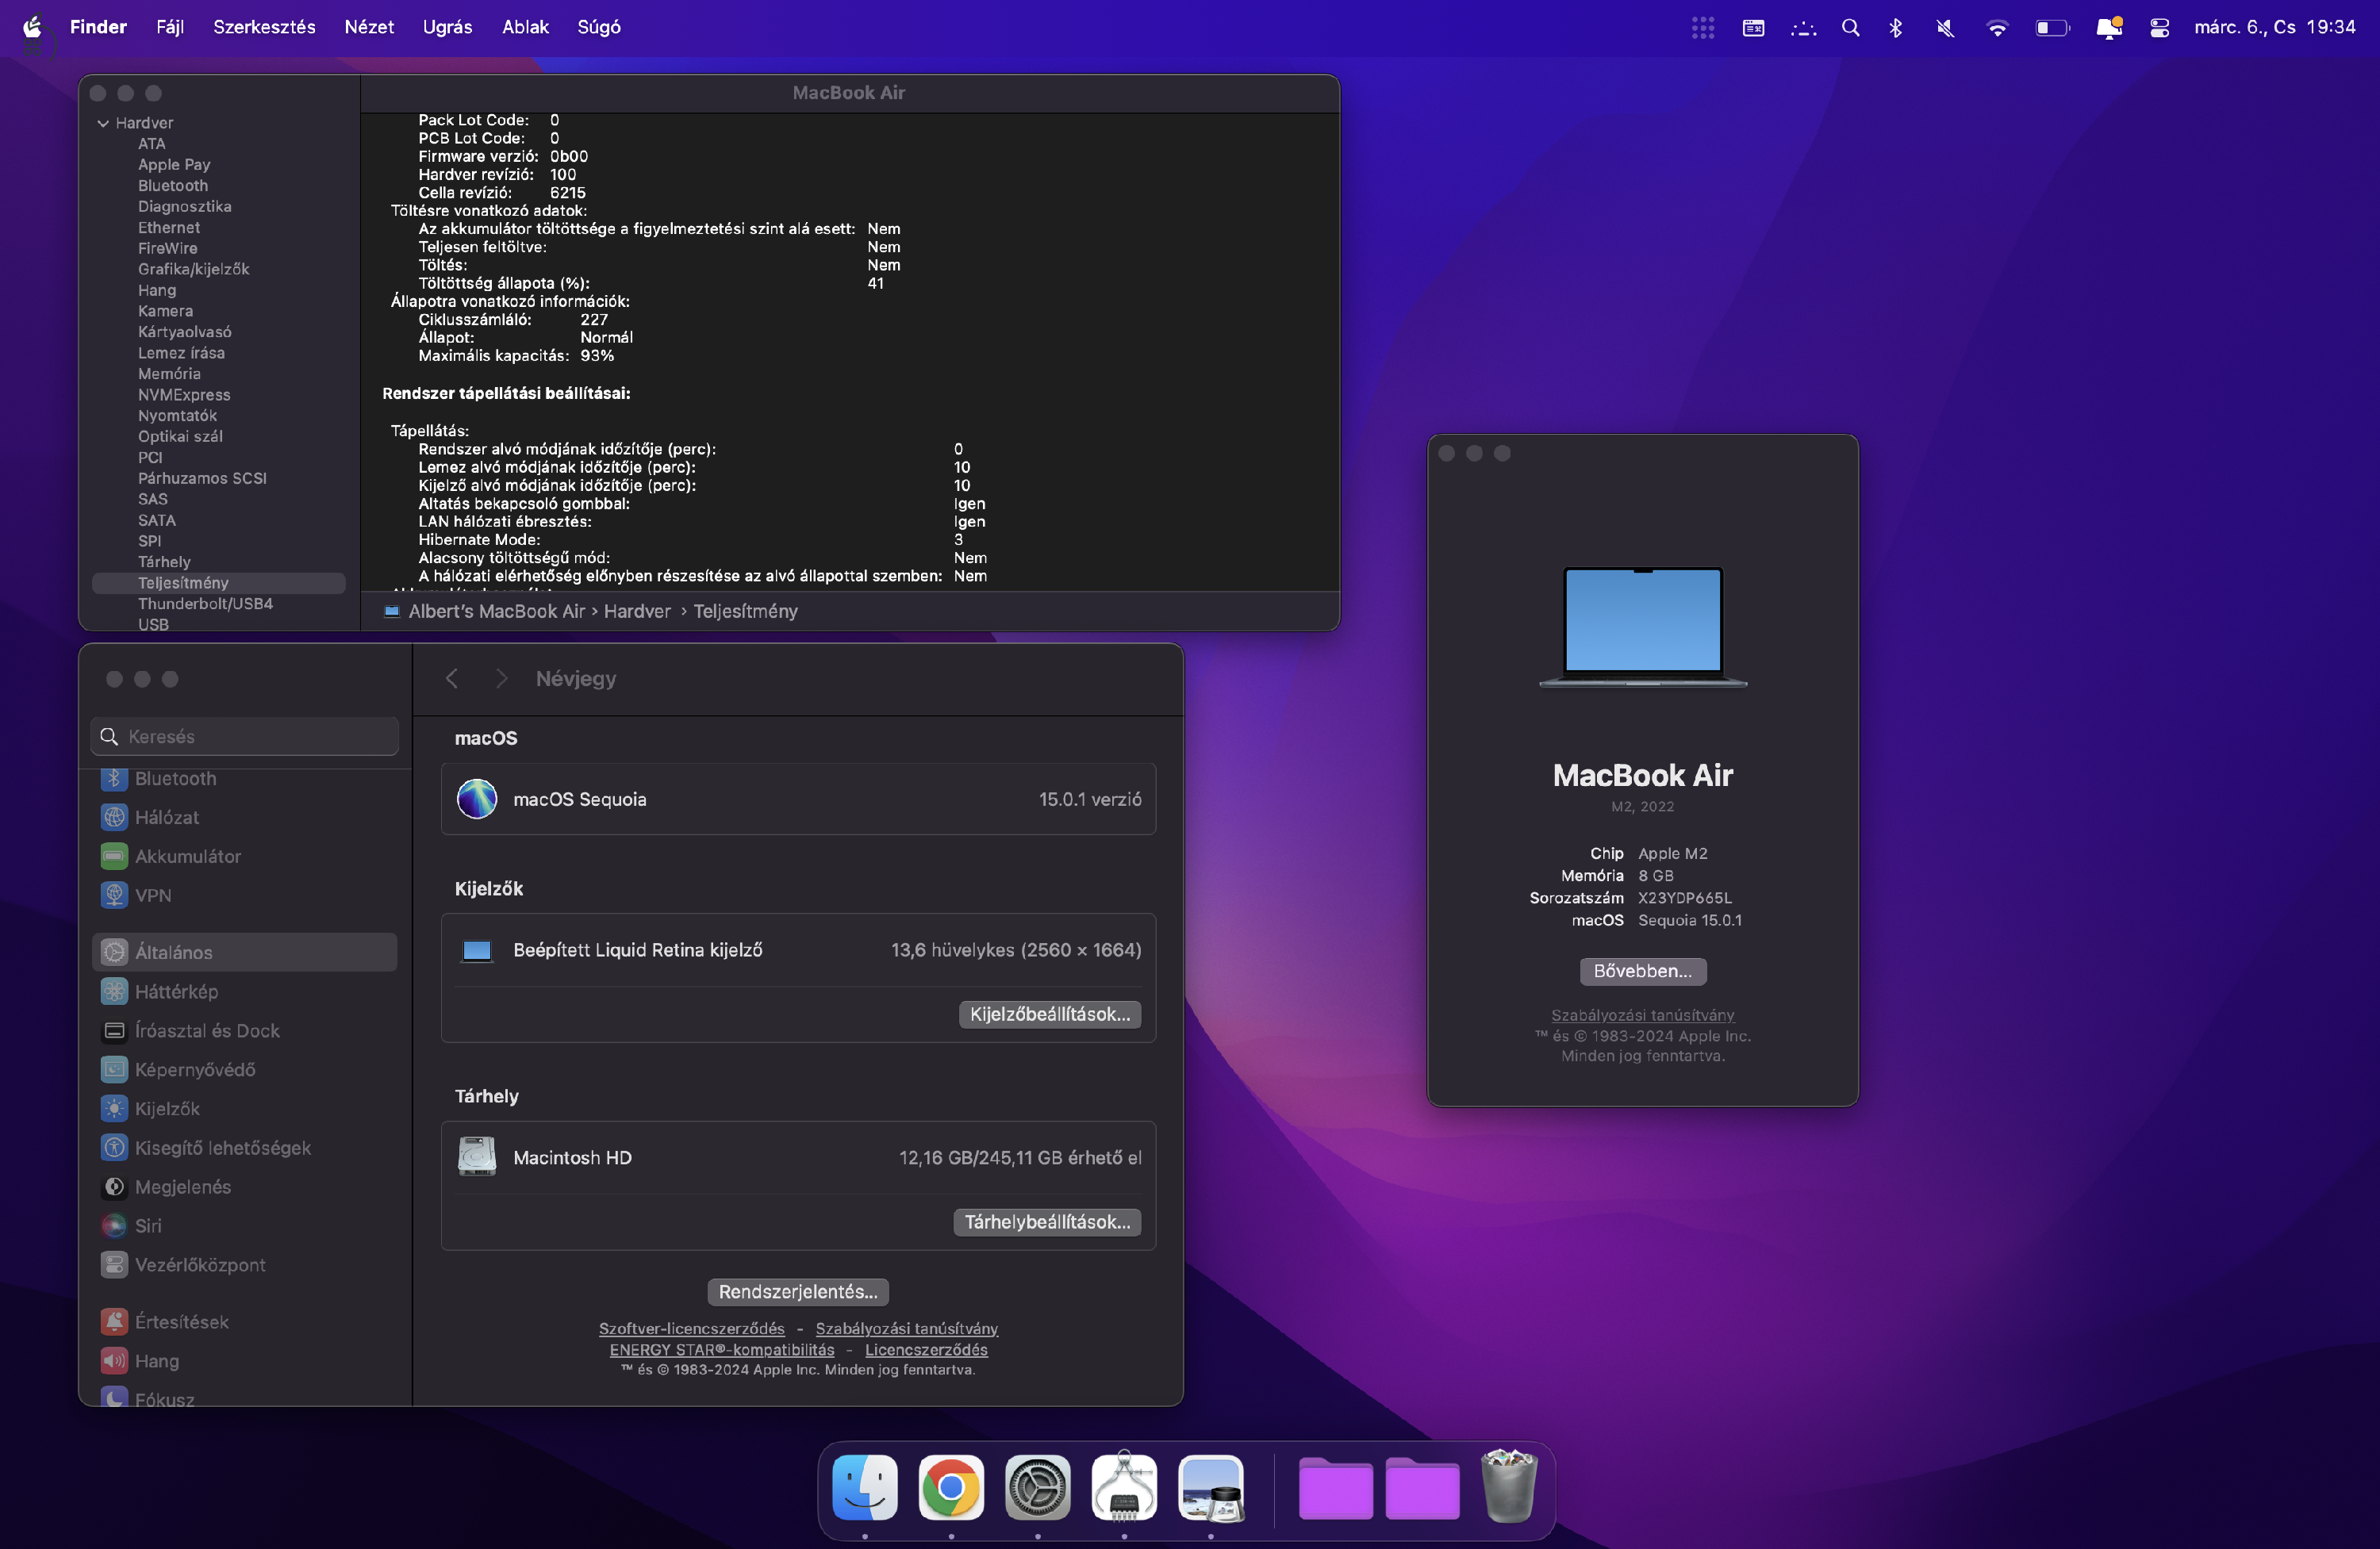2380x1549 pixels.
Task: Open Hálózat settings in sidebar
Action: pos(244,817)
